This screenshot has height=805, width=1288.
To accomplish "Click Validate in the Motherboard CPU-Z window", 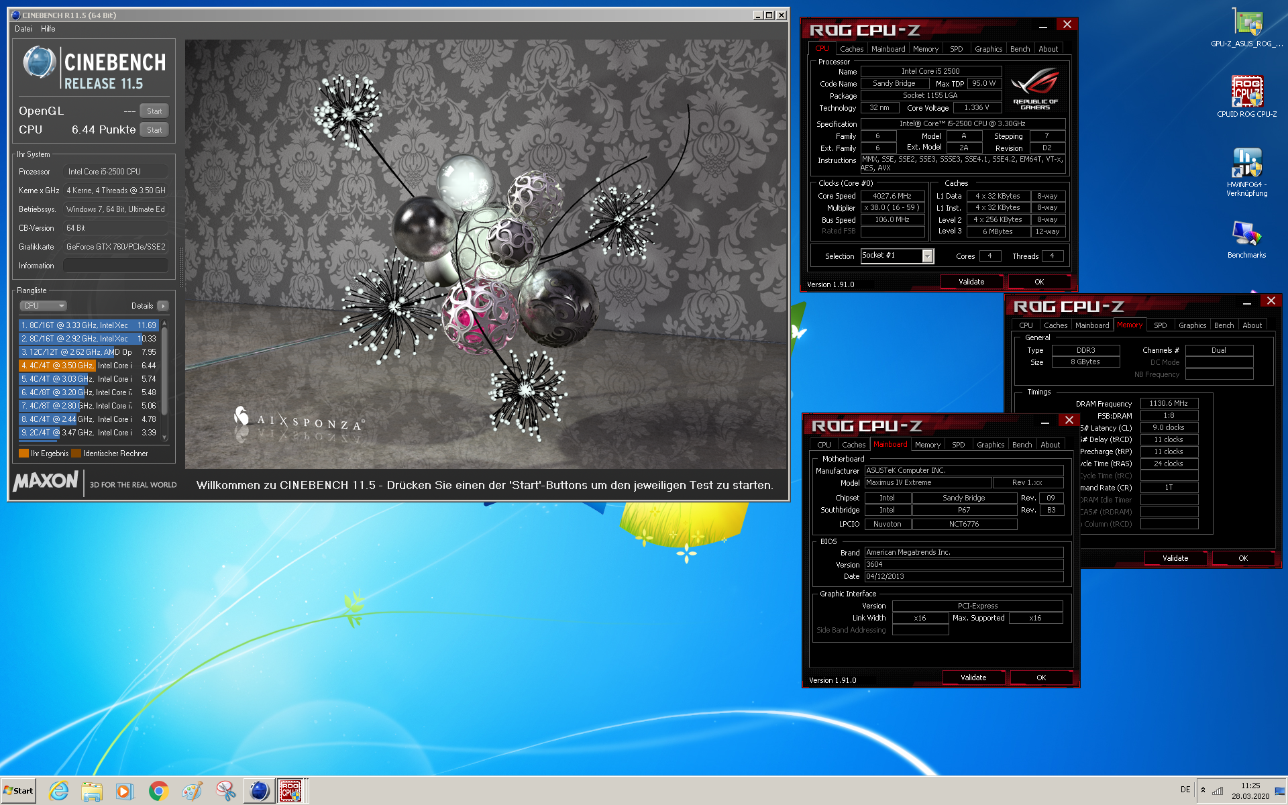I will click(x=973, y=678).
